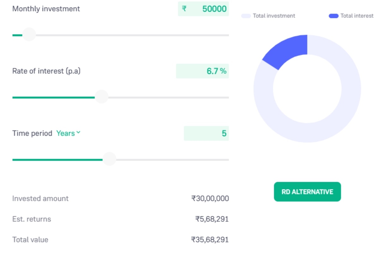Click the Total value amount ₹35,68,291

[x=210, y=240]
